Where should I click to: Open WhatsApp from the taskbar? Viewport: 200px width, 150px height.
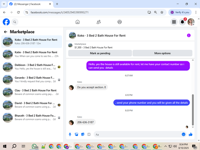(x=35, y=146)
